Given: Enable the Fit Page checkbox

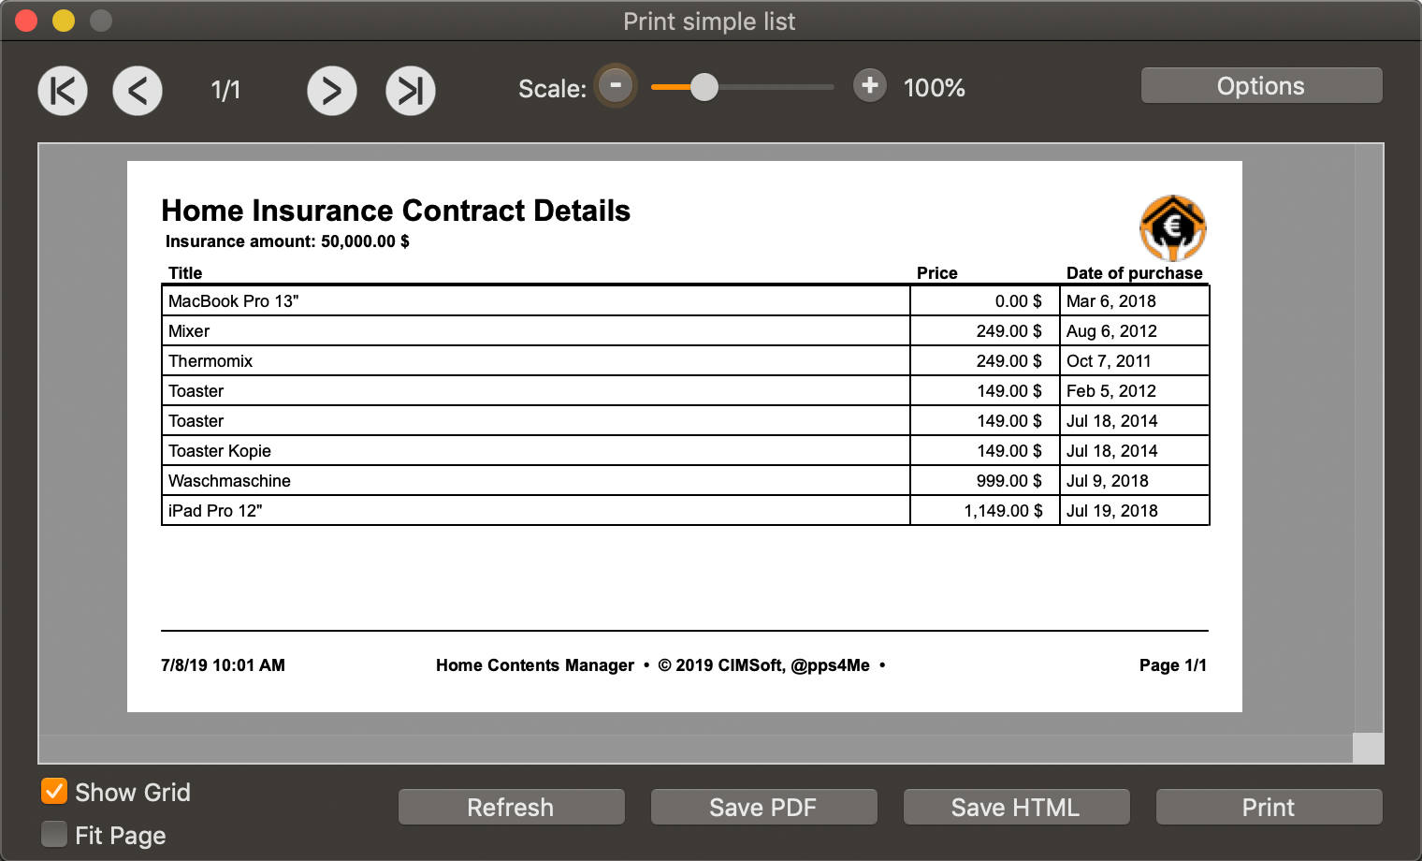Looking at the screenshot, I should [54, 834].
